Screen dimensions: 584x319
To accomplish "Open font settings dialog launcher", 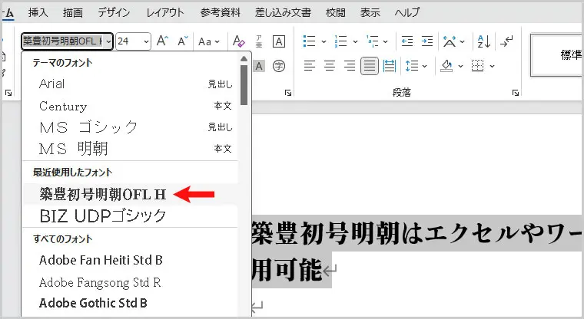I will point(288,93).
